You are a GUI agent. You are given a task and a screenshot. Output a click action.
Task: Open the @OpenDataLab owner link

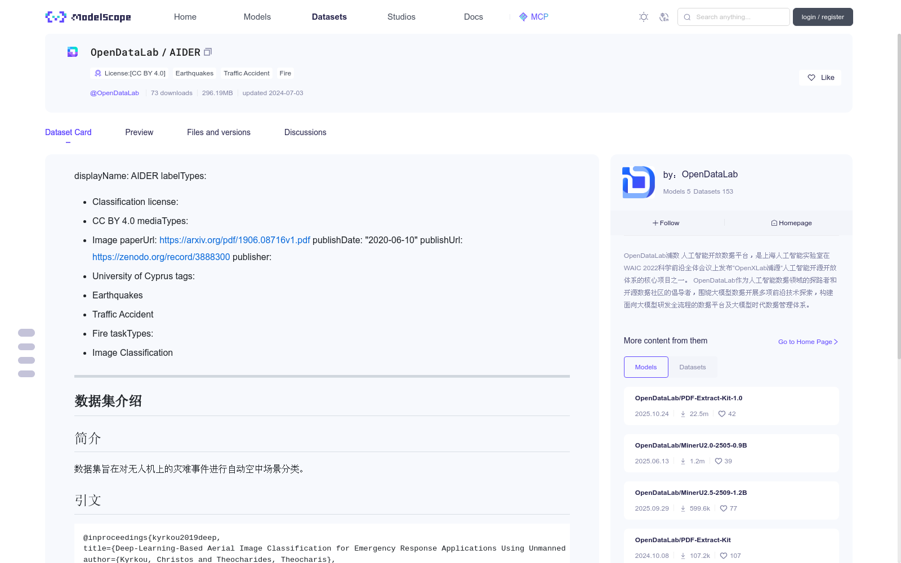click(114, 93)
